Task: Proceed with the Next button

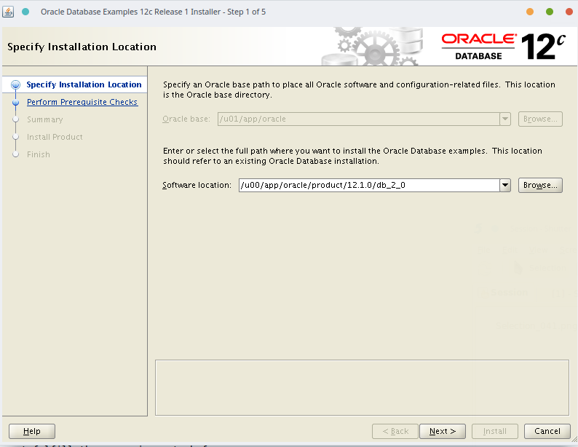Action: pos(443,431)
